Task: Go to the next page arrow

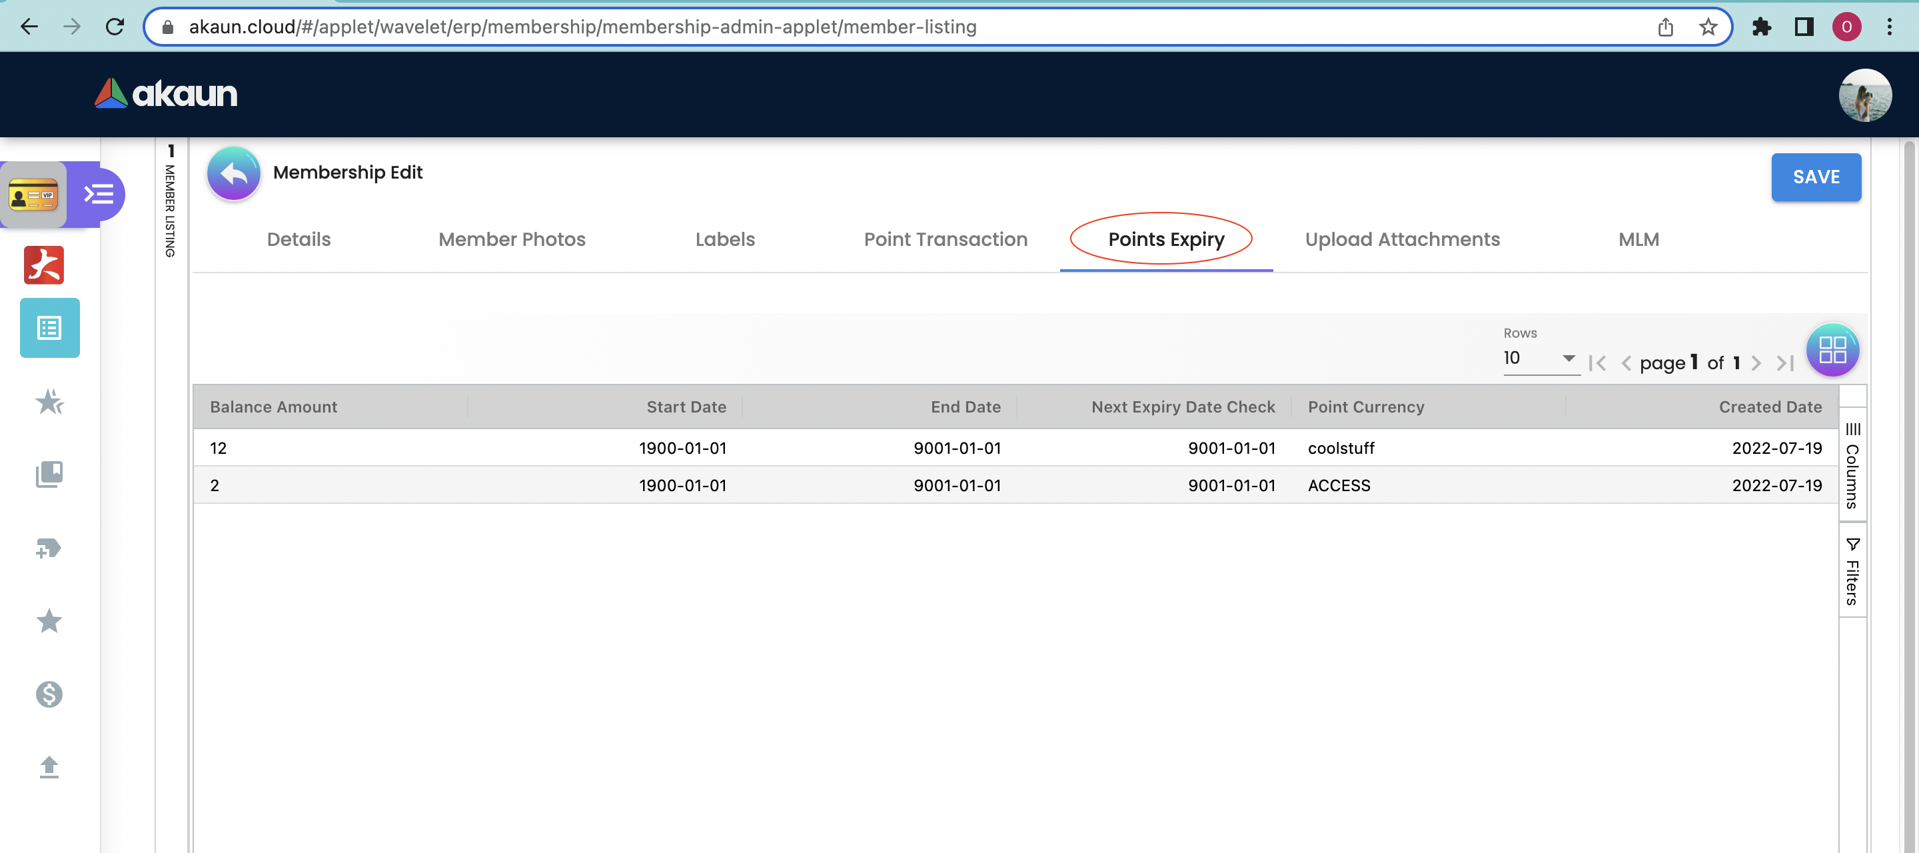Action: [x=1756, y=363]
